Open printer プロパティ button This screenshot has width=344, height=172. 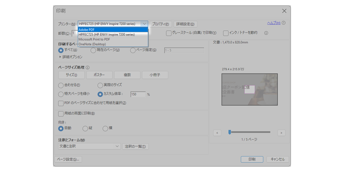coord(161,24)
